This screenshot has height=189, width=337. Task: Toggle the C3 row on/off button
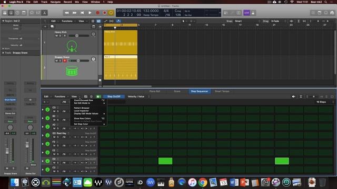47,110
